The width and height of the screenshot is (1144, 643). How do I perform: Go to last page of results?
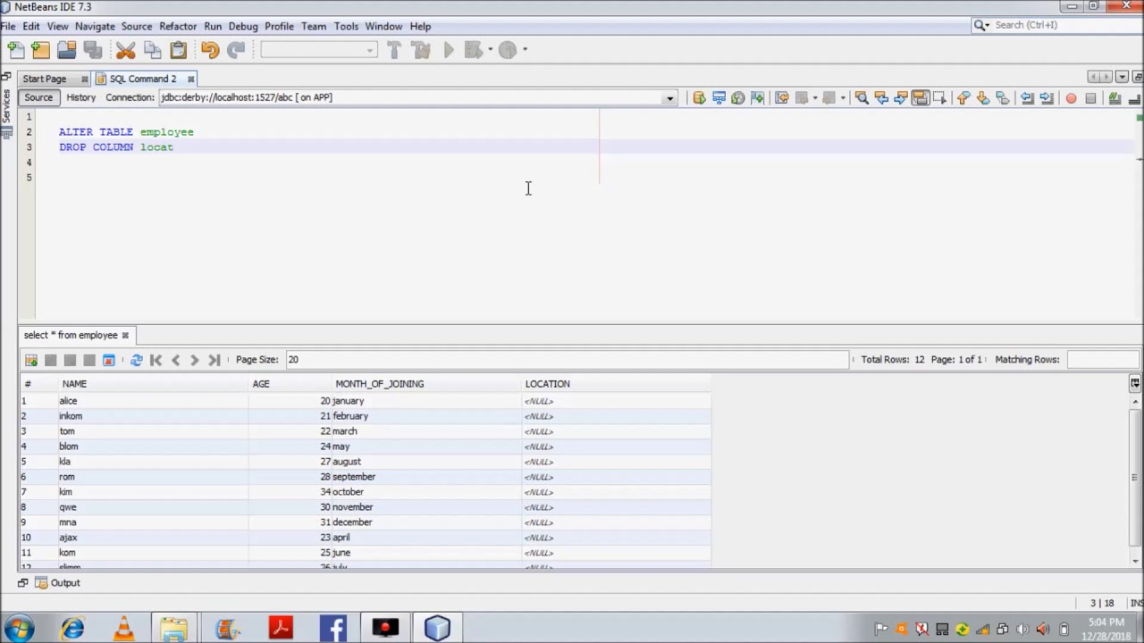click(214, 360)
